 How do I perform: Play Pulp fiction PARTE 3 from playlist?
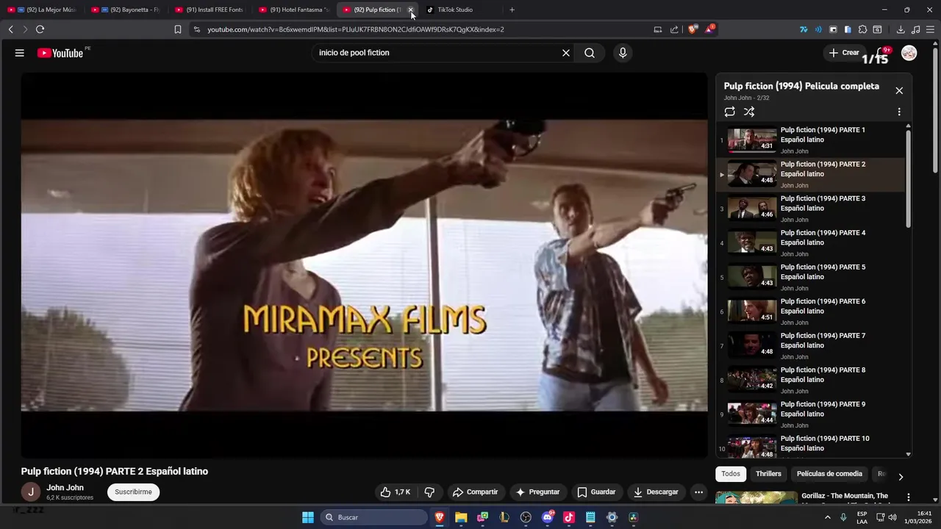coord(811,209)
